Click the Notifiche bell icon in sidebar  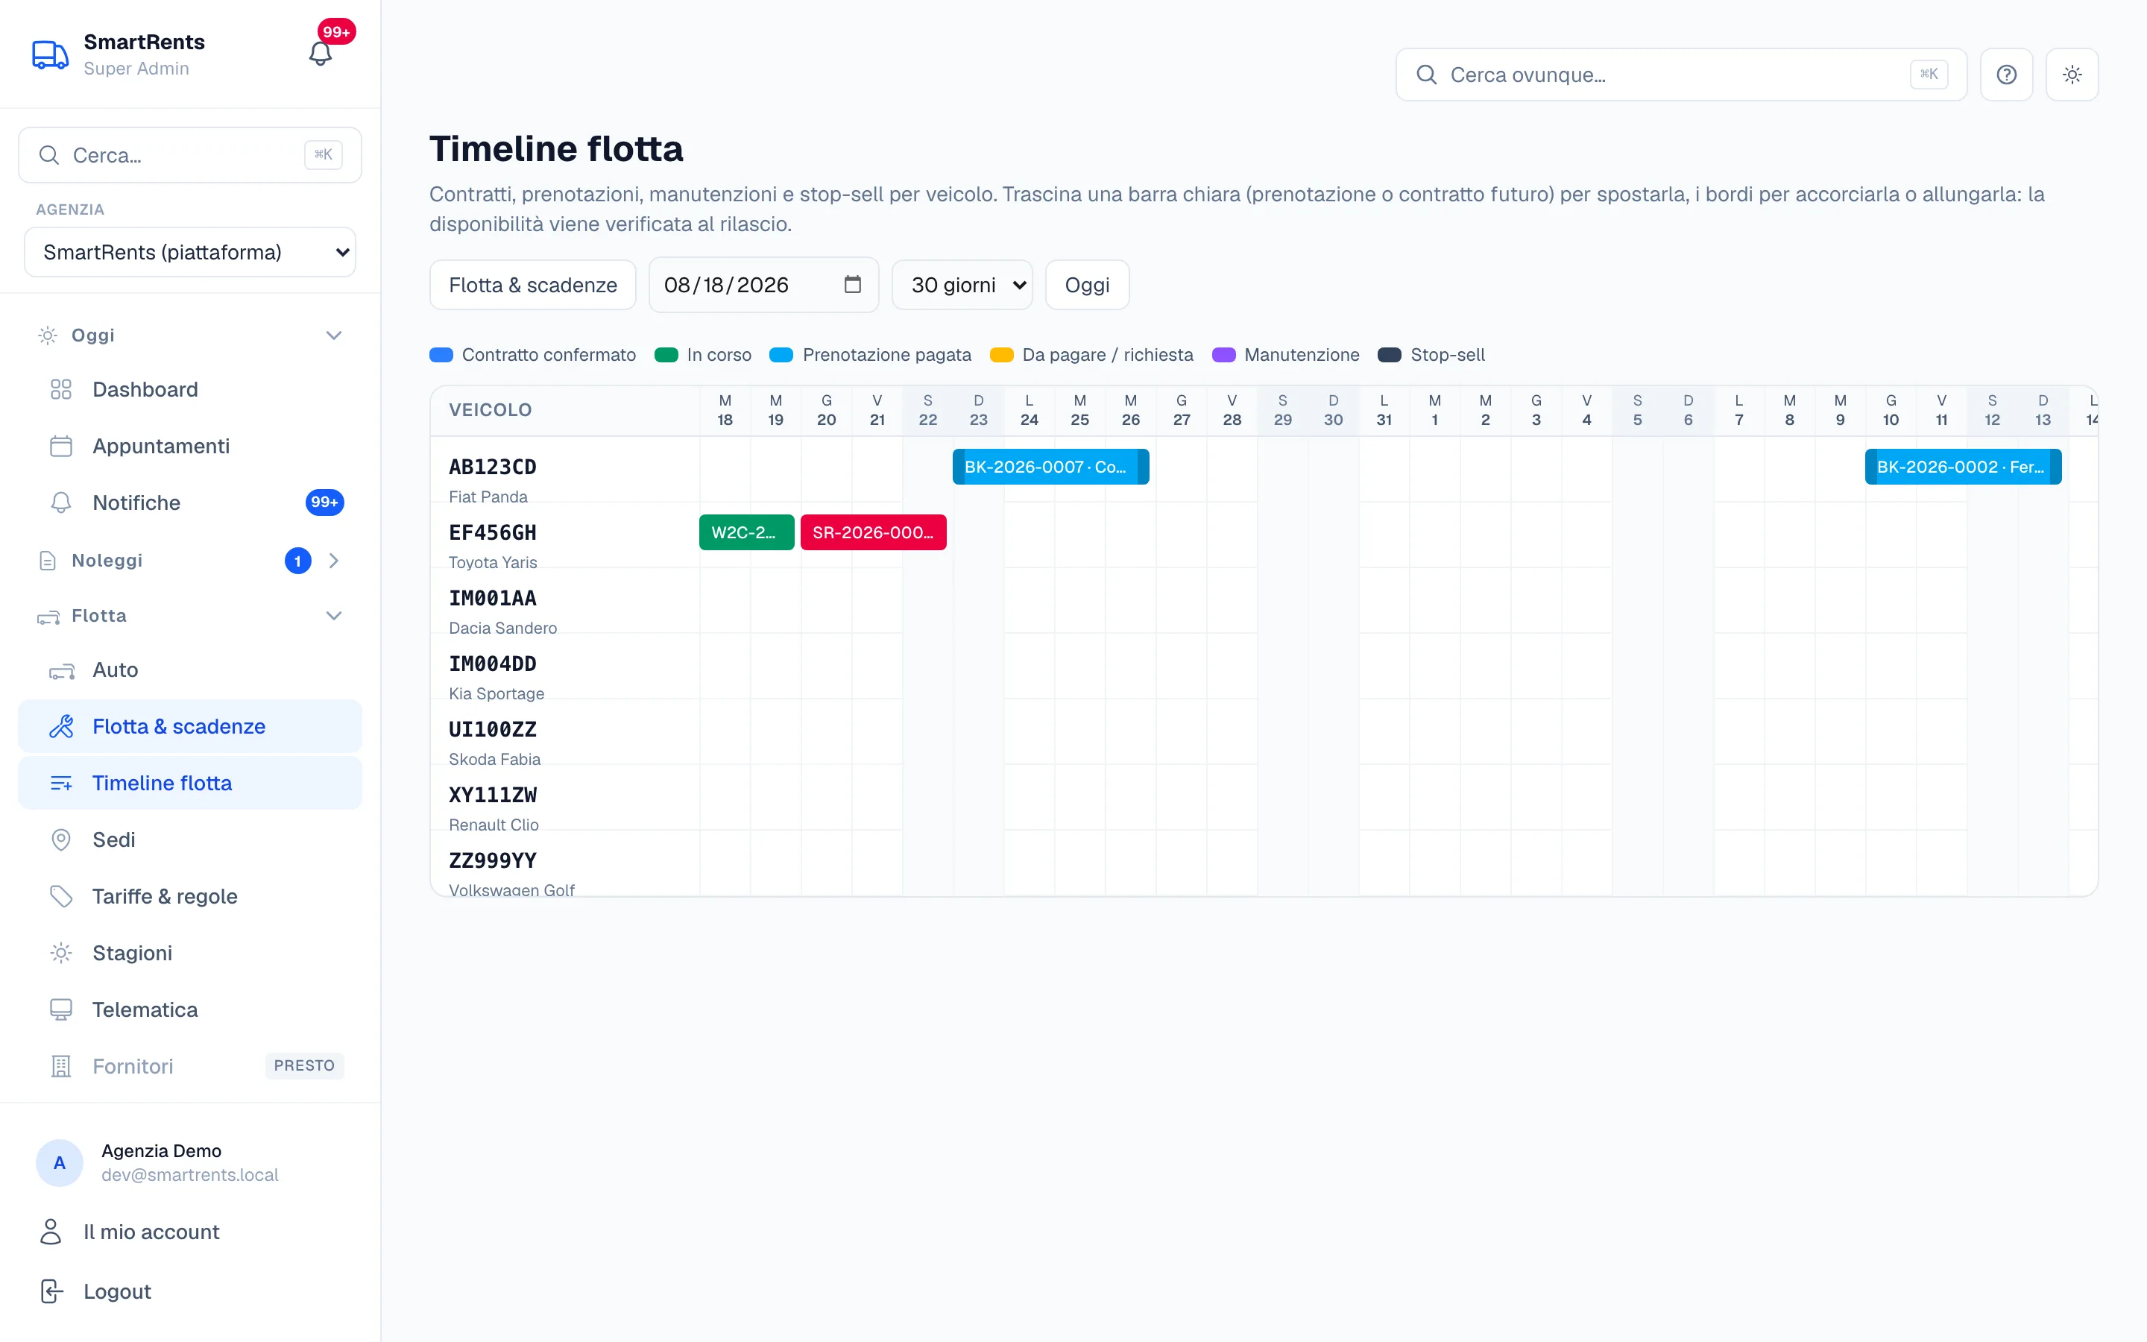(61, 503)
